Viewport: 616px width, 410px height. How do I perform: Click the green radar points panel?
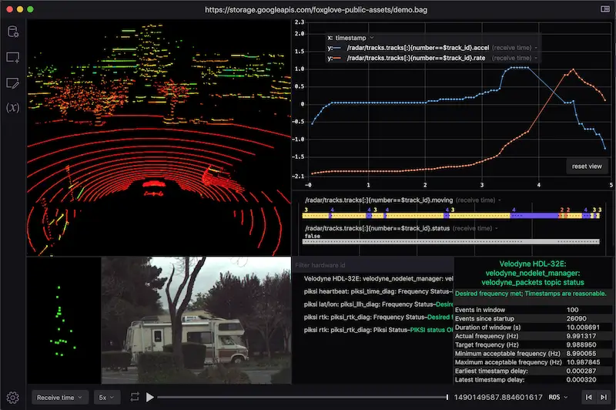coord(64,320)
